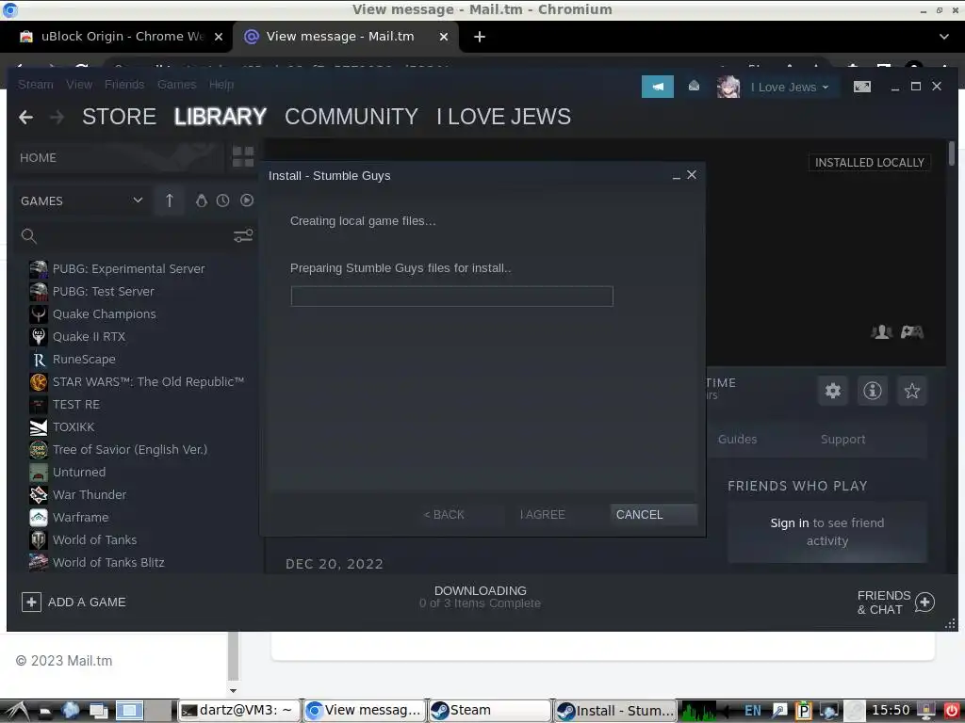965x723 pixels.
Task: Open FRIENDS & CHAT
Action: click(896, 602)
